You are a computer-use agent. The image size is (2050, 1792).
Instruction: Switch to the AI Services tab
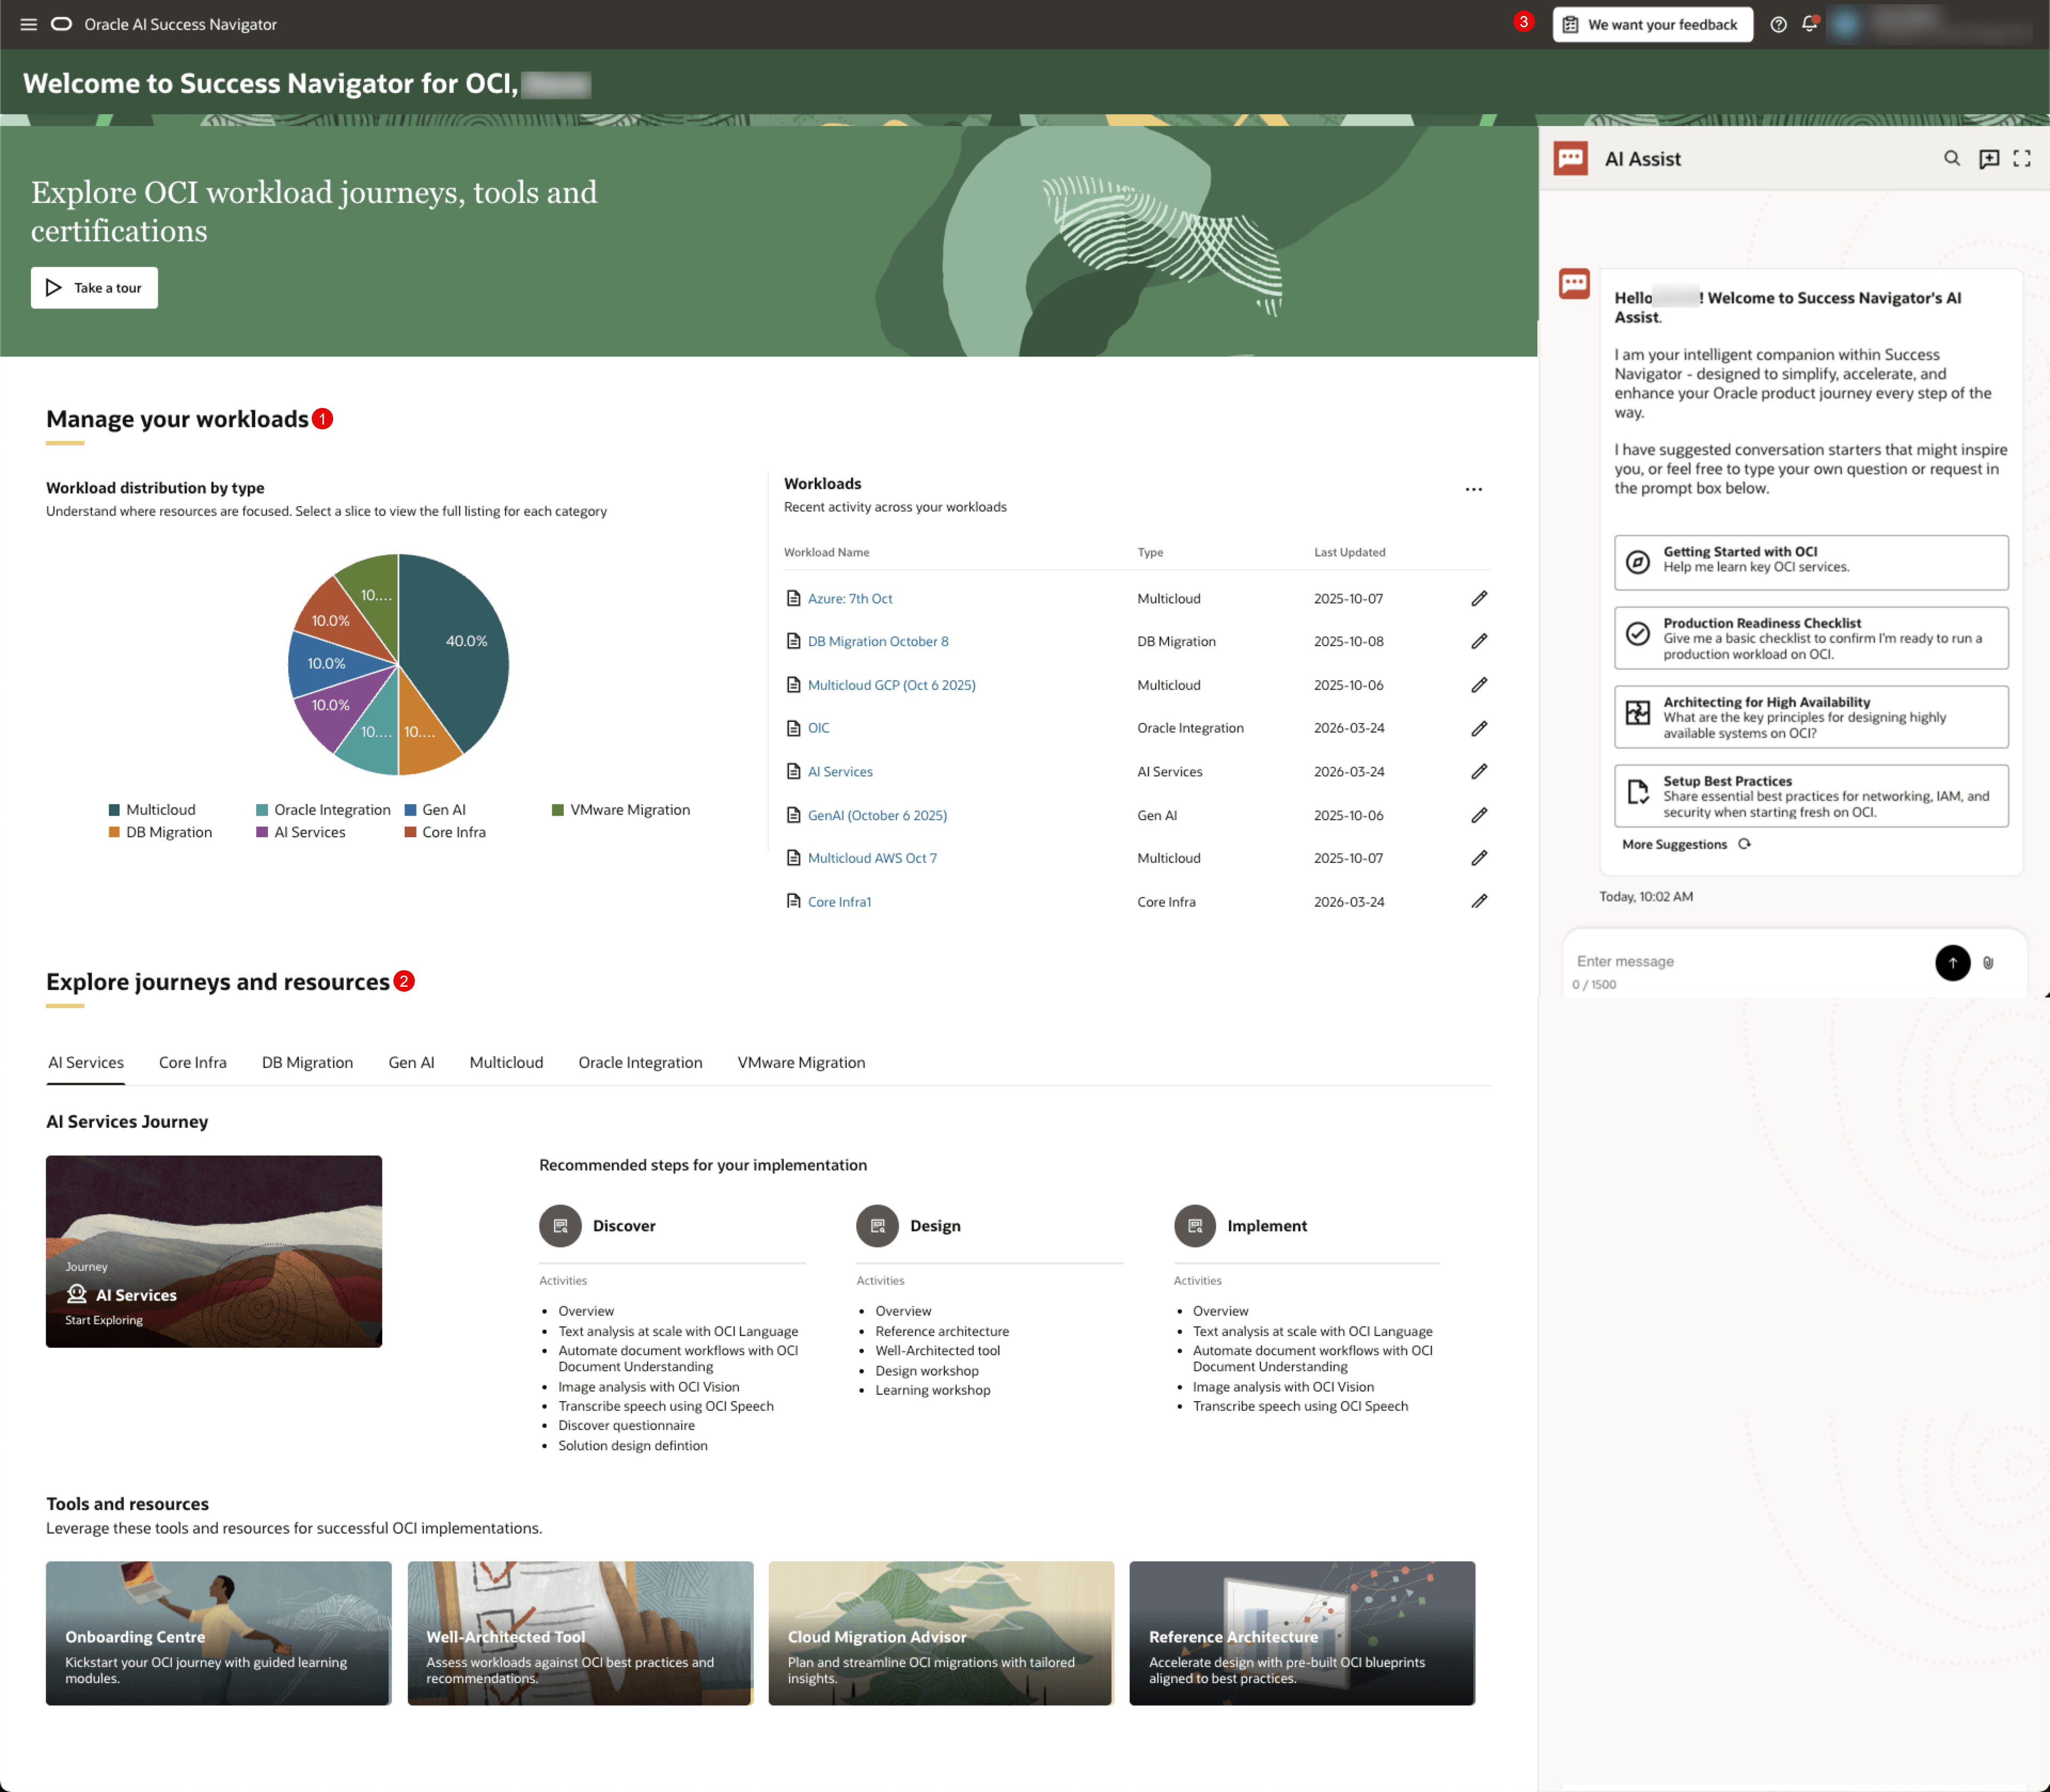point(86,1062)
